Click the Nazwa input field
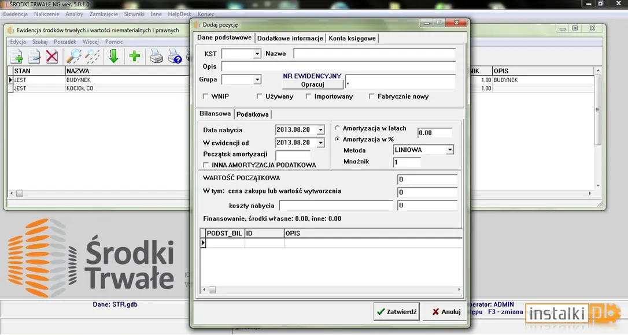The width and height of the screenshot is (628, 335). pos(374,54)
